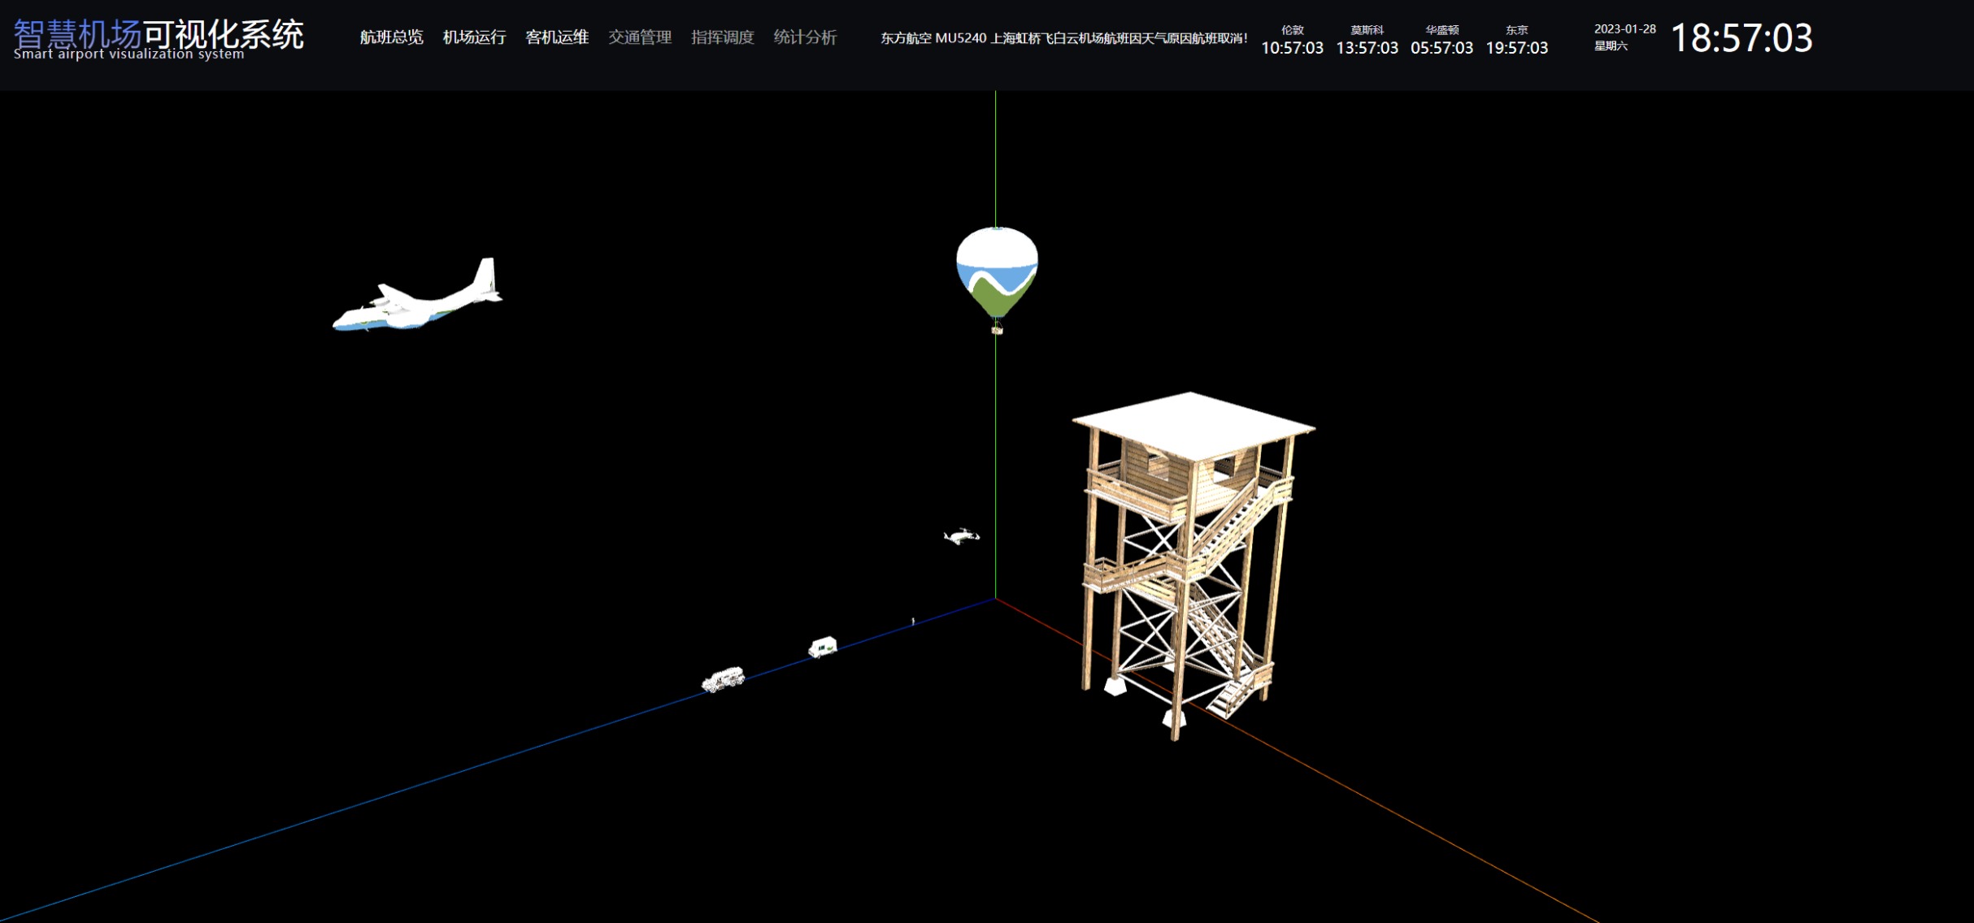Select the truck vehicle model
Viewport: 1974px width, 923px height.
[723, 679]
